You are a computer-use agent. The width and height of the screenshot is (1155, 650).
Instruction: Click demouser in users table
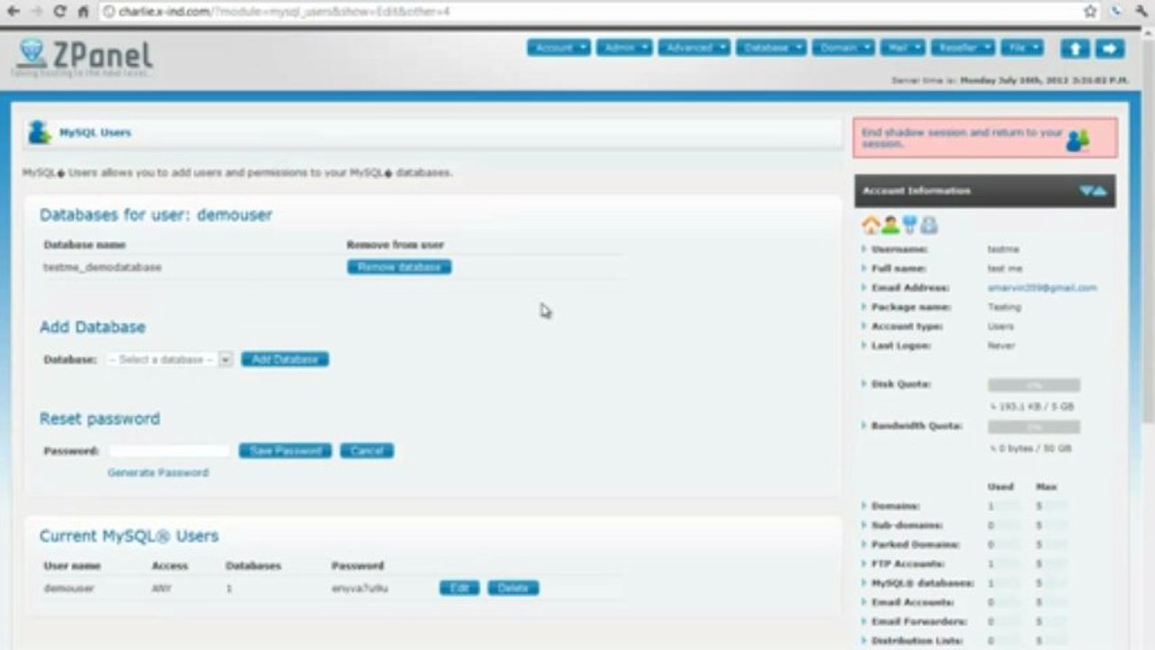pos(69,589)
